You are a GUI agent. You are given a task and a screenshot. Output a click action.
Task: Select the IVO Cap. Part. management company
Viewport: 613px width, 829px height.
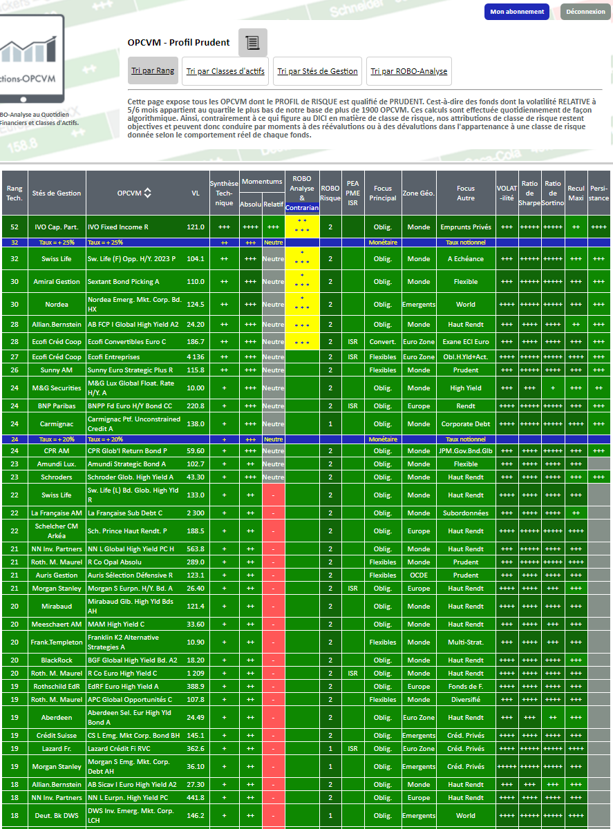click(x=57, y=227)
